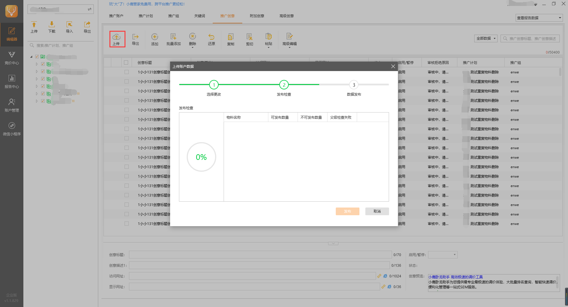Open 报告中心 report center
Screen dimensions: 568x307
12,82
